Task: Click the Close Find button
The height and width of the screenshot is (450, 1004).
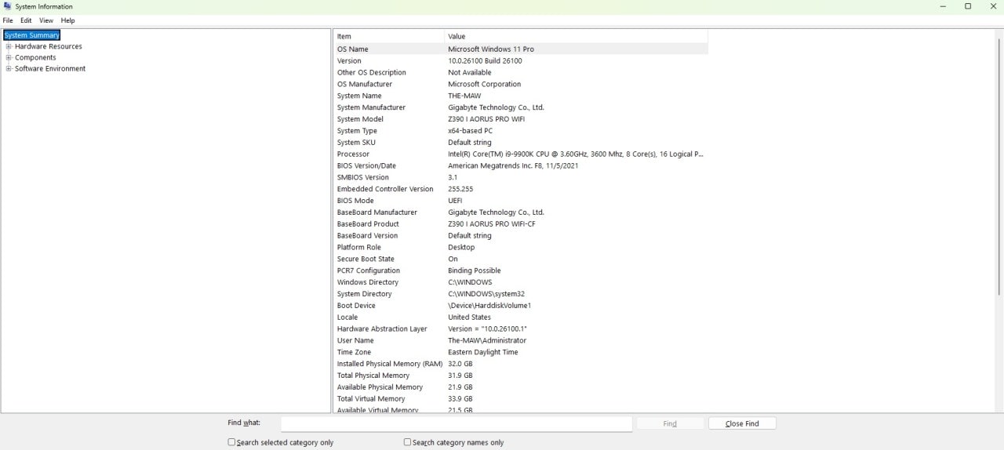Action: tap(742, 423)
